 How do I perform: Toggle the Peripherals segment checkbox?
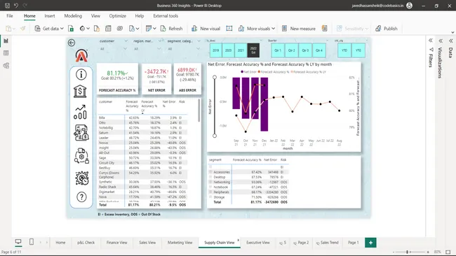coord(210,192)
